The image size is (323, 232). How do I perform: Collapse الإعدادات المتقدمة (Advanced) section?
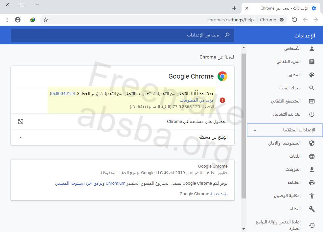(285, 130)
